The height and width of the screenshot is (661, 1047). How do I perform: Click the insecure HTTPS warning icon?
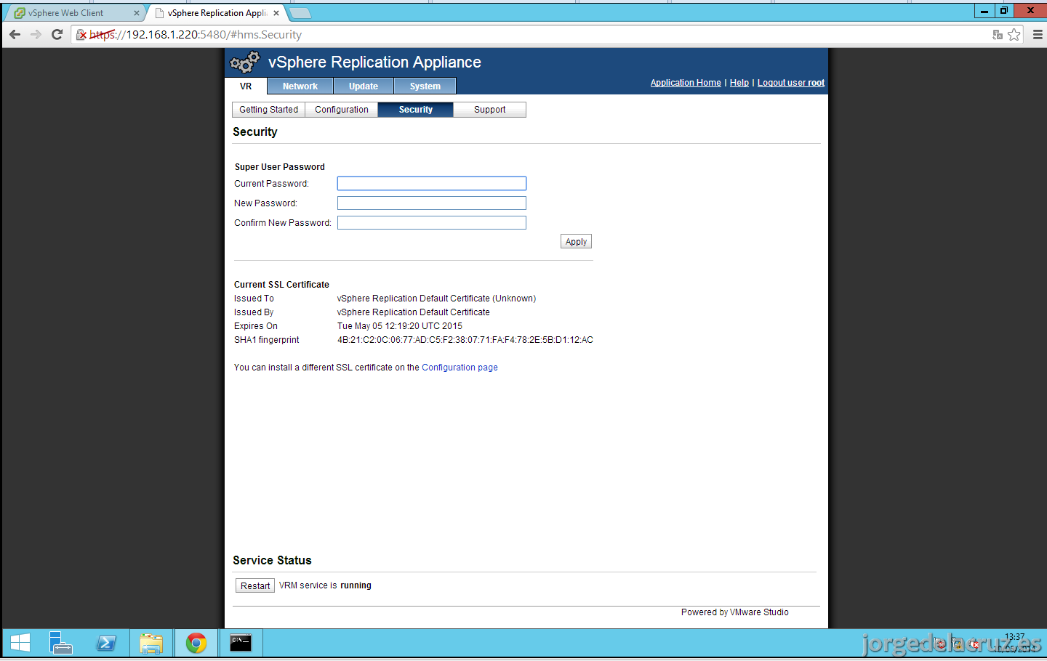point(81,34)
